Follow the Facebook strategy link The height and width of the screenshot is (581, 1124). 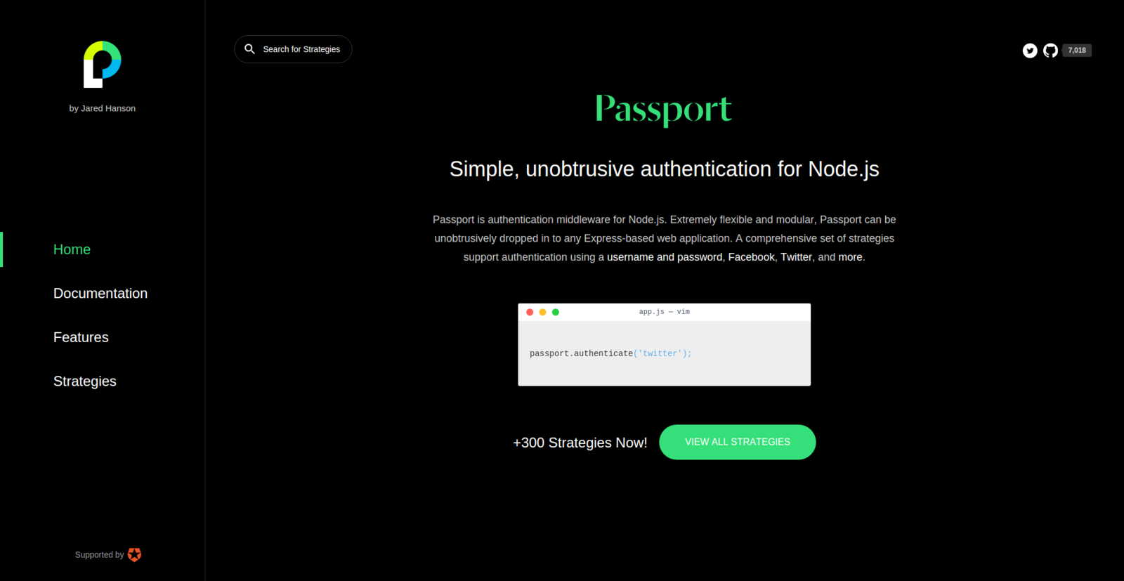click(x=751, y=257)
